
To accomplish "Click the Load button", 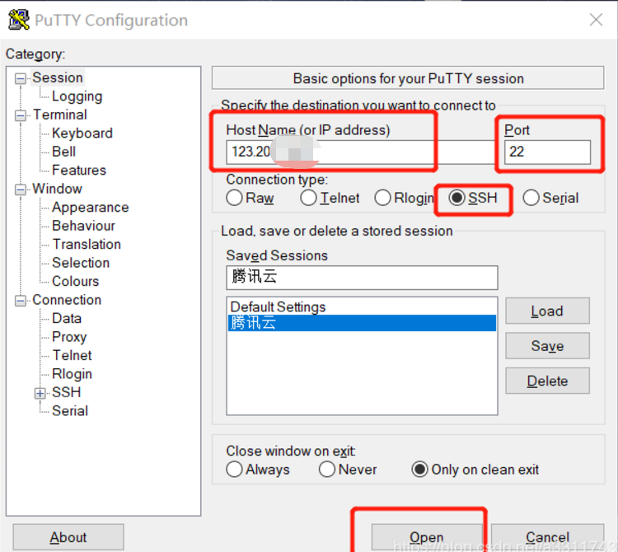I will tap(547, 311).
